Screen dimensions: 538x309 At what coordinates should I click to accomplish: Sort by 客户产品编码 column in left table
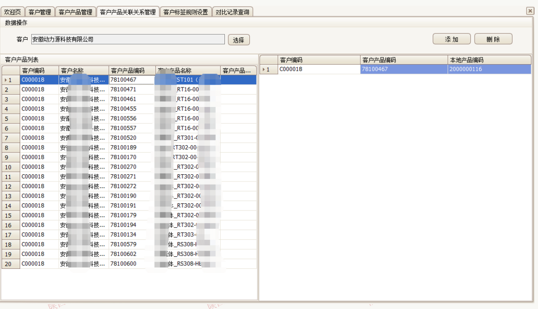click(132, 70)
